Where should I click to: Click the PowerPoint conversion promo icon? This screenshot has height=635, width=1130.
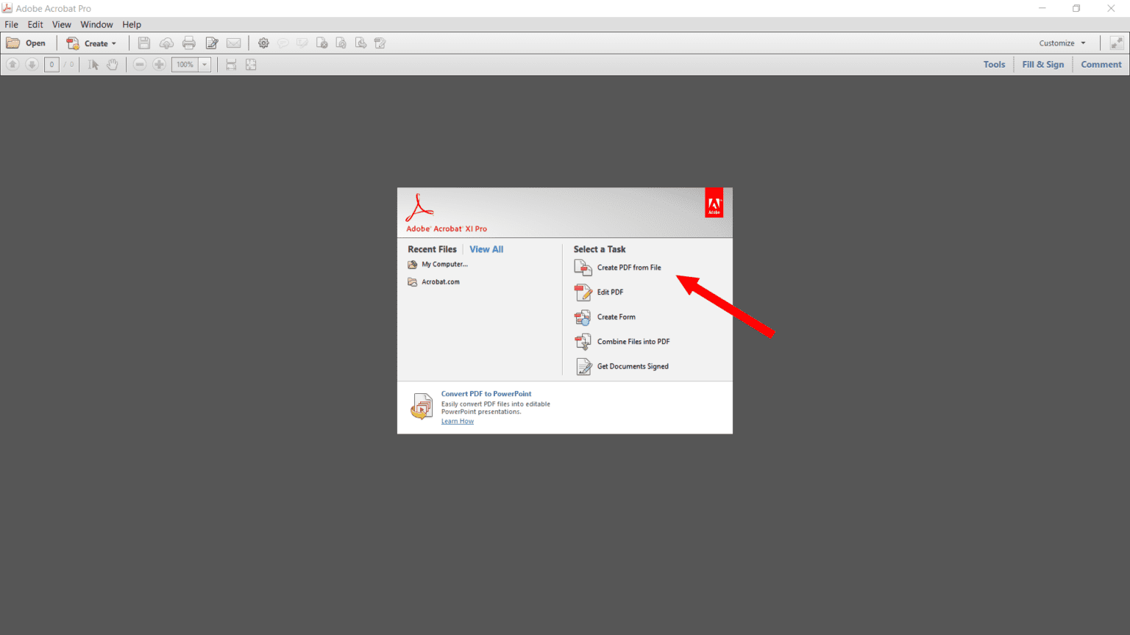[422, 406]
